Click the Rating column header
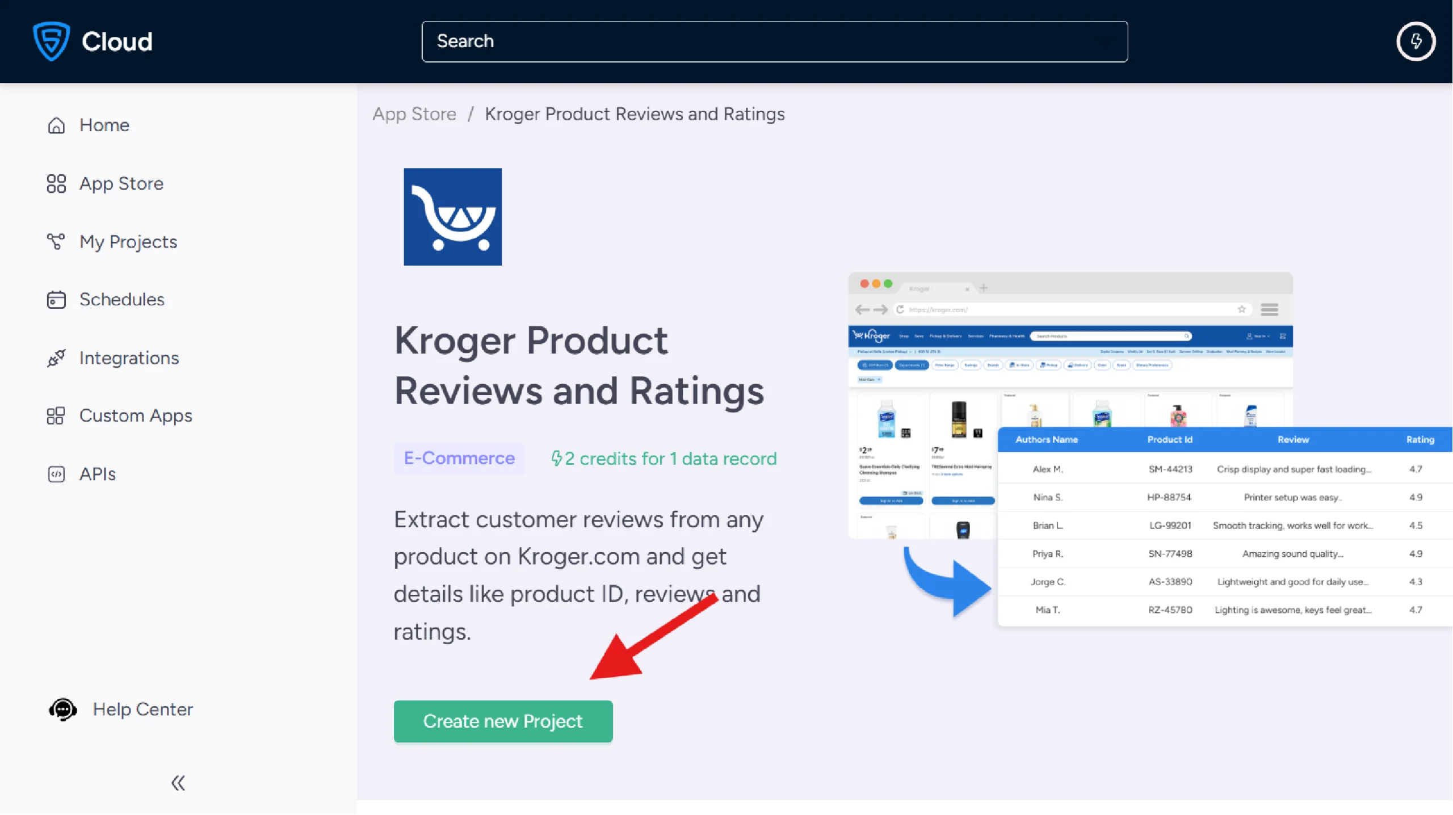This screenshot has width=1453, height=815. coord(1420,439)
